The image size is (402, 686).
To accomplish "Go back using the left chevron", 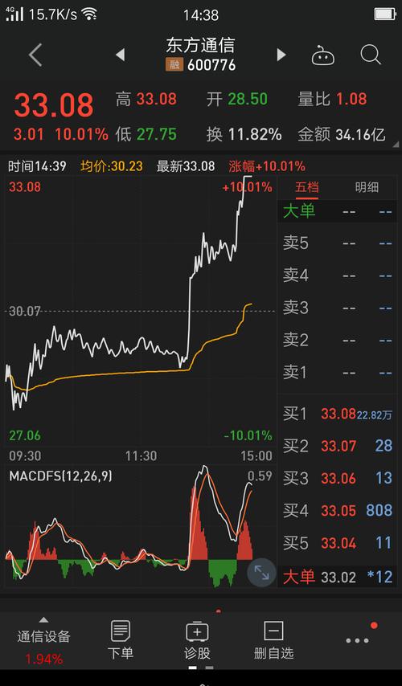I will (x=35, y=55).
